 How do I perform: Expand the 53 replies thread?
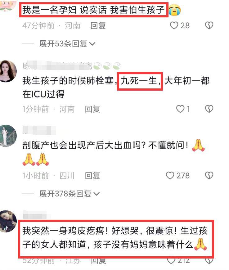click(x=67, y=43)
